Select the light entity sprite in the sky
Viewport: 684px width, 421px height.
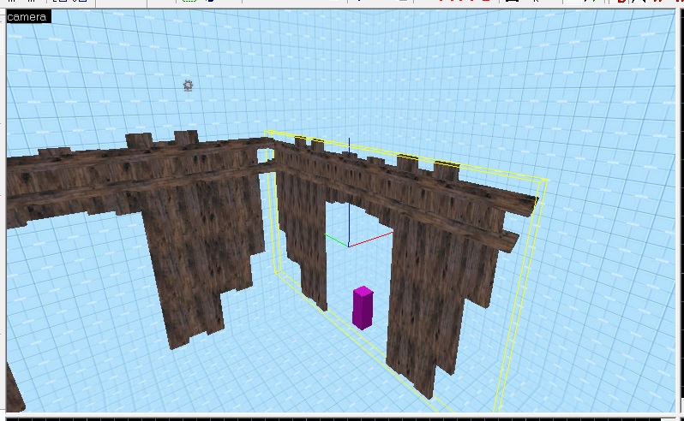(188, 85)
